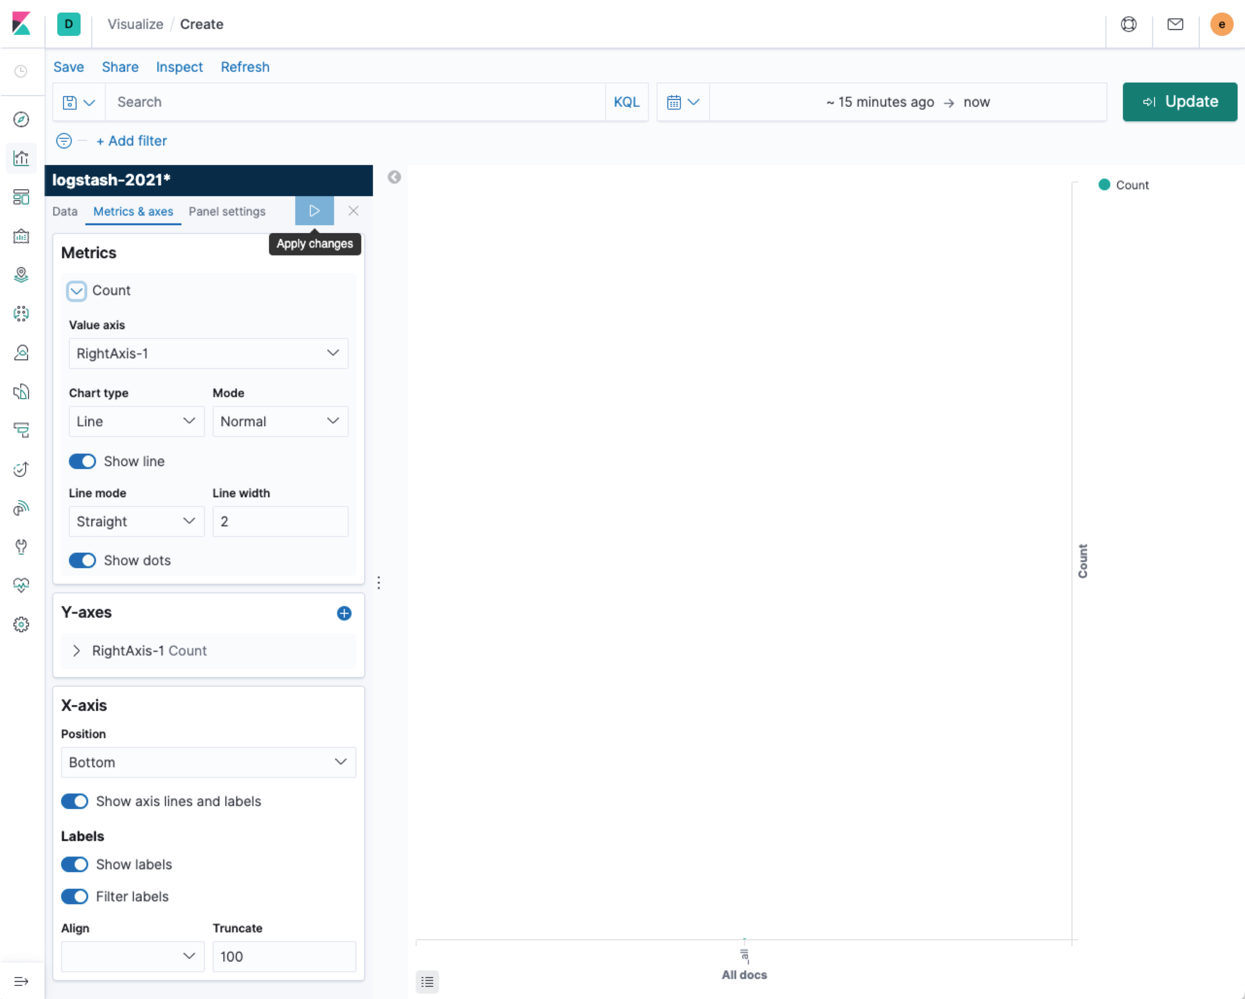Disable the Show dots toggle
This screenshot has width=1245, height=999.
tap(83, 560)
